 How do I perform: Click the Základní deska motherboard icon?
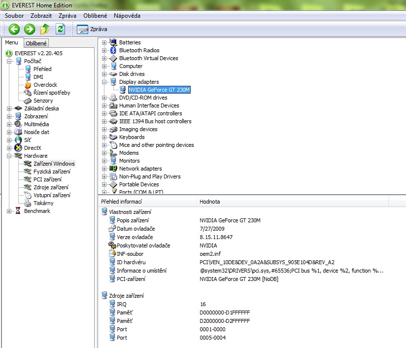(18, 108)
